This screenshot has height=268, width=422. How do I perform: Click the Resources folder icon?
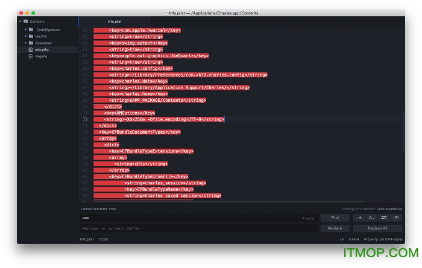coord(31,43)
